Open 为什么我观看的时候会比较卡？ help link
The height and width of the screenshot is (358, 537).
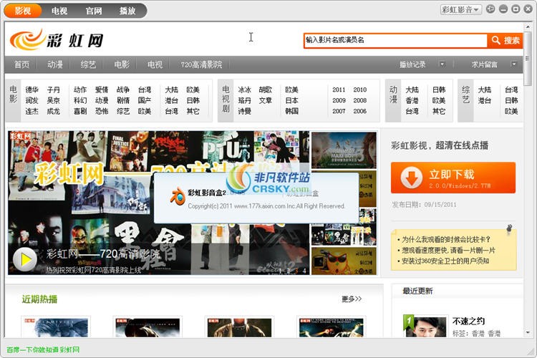click(446, 239)
